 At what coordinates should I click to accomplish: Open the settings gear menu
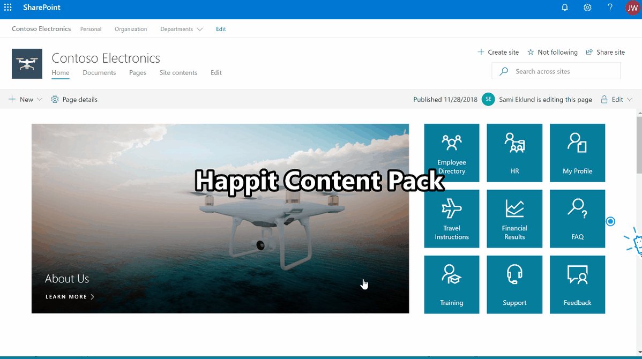(587, 8)
